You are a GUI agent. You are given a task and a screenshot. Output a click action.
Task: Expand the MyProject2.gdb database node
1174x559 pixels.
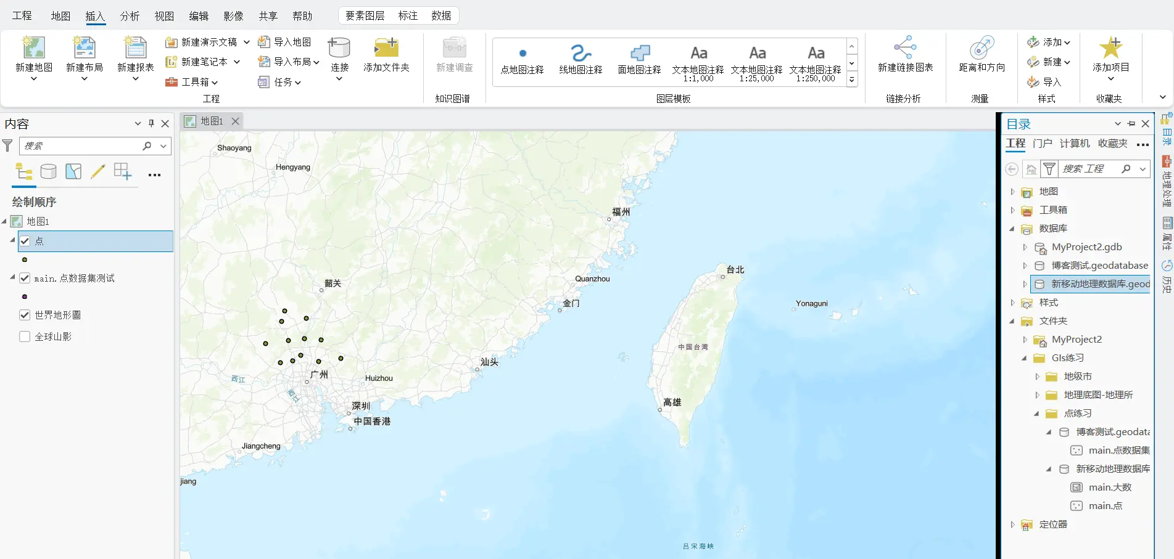1025,247
